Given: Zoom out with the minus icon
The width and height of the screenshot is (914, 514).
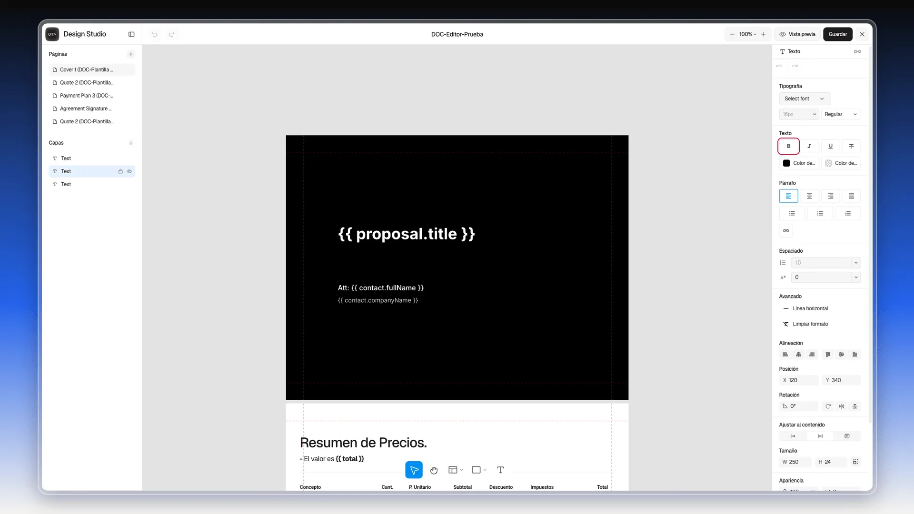Looking at the screenshot, I should click(732, 34).
